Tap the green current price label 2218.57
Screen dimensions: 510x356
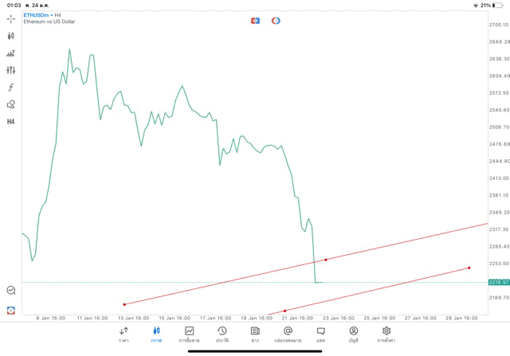(x=498, y=282)
